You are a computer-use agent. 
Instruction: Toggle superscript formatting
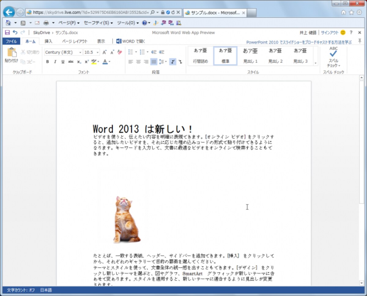[x=87, y=62]
